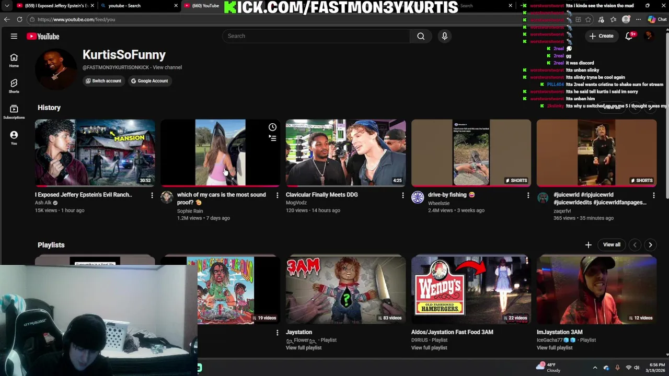Show hidden system tray icons
Screen dimensions: 669x376
595,368
